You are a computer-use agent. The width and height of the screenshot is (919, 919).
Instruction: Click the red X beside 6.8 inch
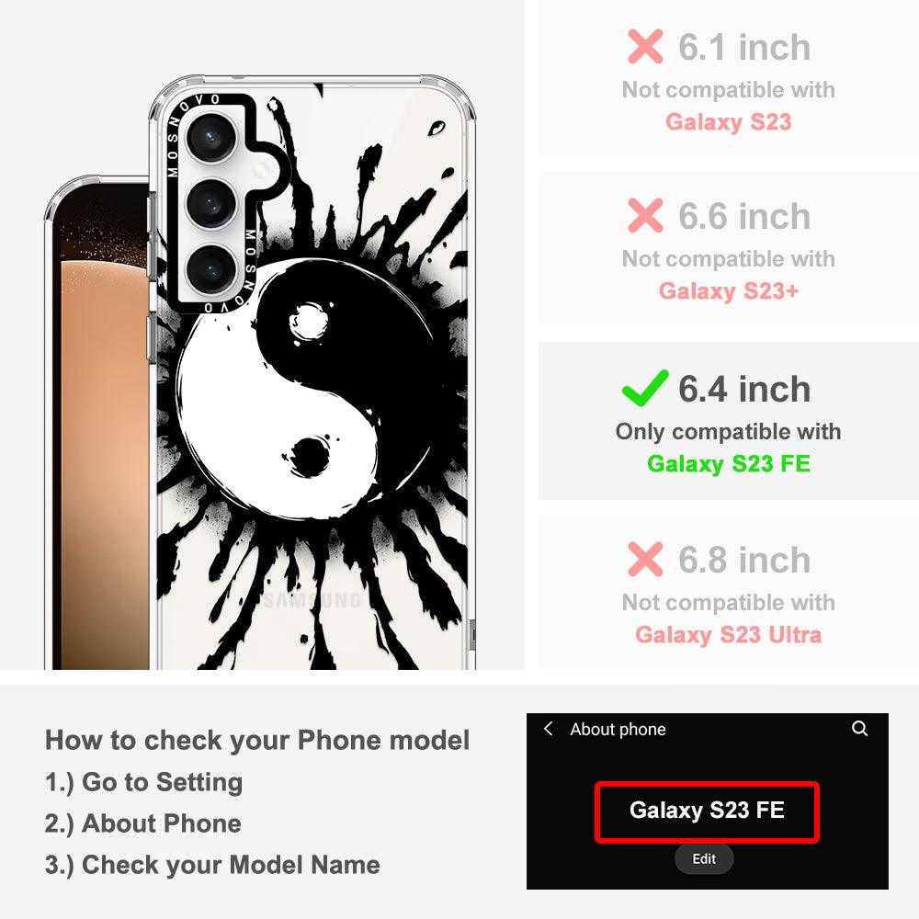click(645, 559)
